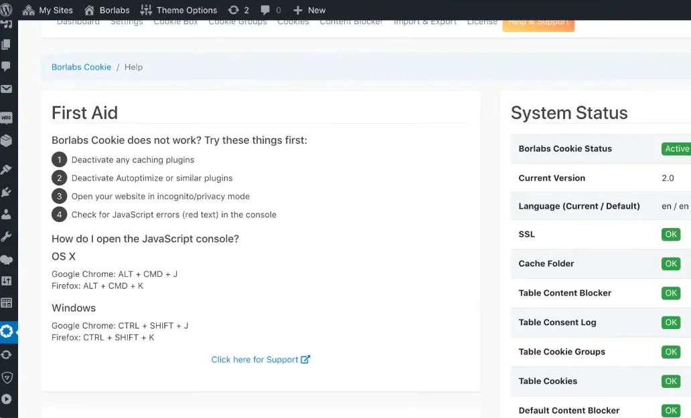Click the WordPress logo in admin bar
This screenshot has width=691, height=418.
click(x=7, y=10)
